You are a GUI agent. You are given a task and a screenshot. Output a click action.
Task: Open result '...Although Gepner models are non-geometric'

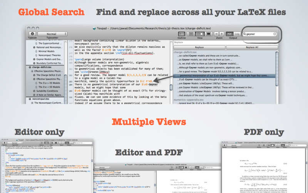pos(209,67)
